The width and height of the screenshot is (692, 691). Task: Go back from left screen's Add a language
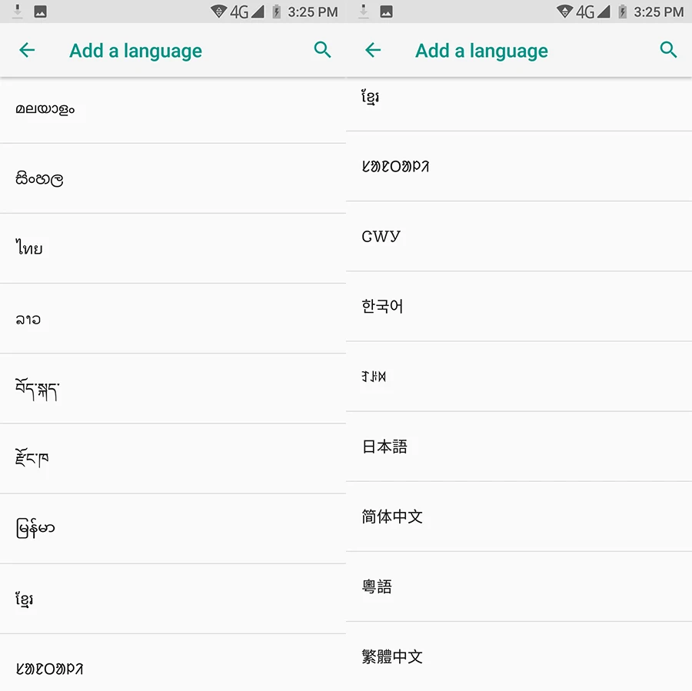[x=27, y=50]
